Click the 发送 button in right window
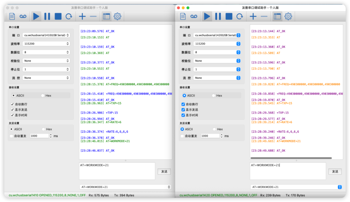 point(335,172)
